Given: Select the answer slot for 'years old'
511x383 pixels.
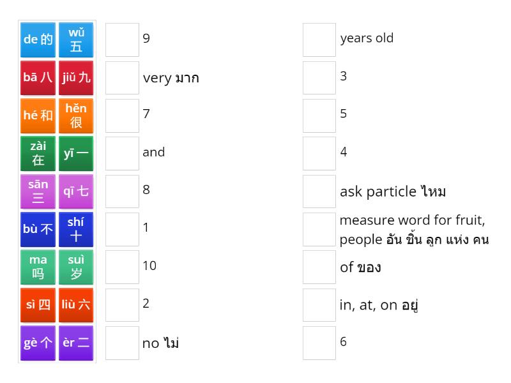Looking at the screenshot, I should coord(319,40).
